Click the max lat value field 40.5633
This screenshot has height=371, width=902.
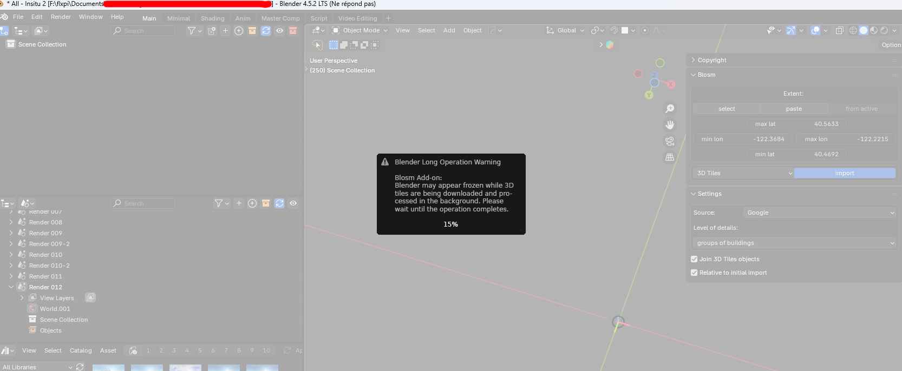coord(796,124)
